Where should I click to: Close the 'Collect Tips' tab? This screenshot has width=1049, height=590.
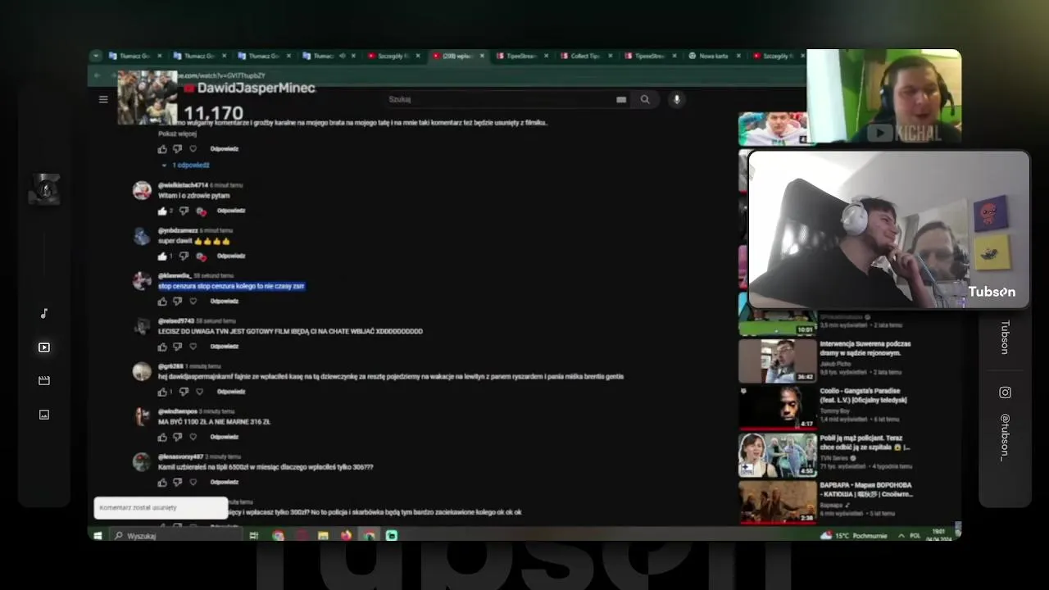tap(610, 56)
